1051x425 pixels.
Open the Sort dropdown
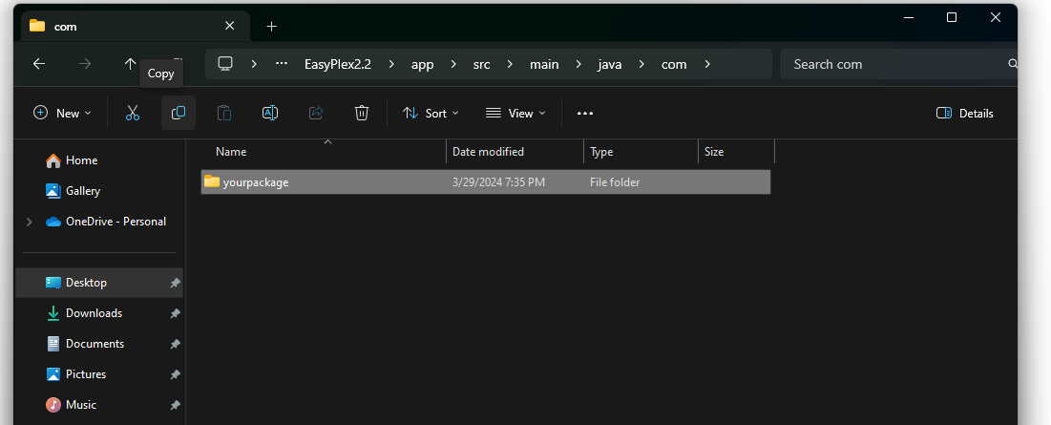tap(431, 114)
